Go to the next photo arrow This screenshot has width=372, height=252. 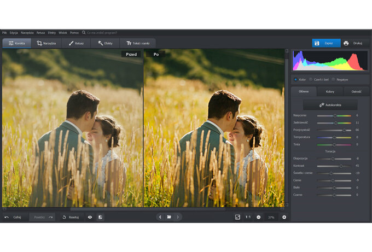178,217
